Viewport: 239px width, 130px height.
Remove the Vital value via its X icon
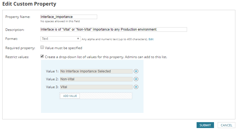coord(136,87)
